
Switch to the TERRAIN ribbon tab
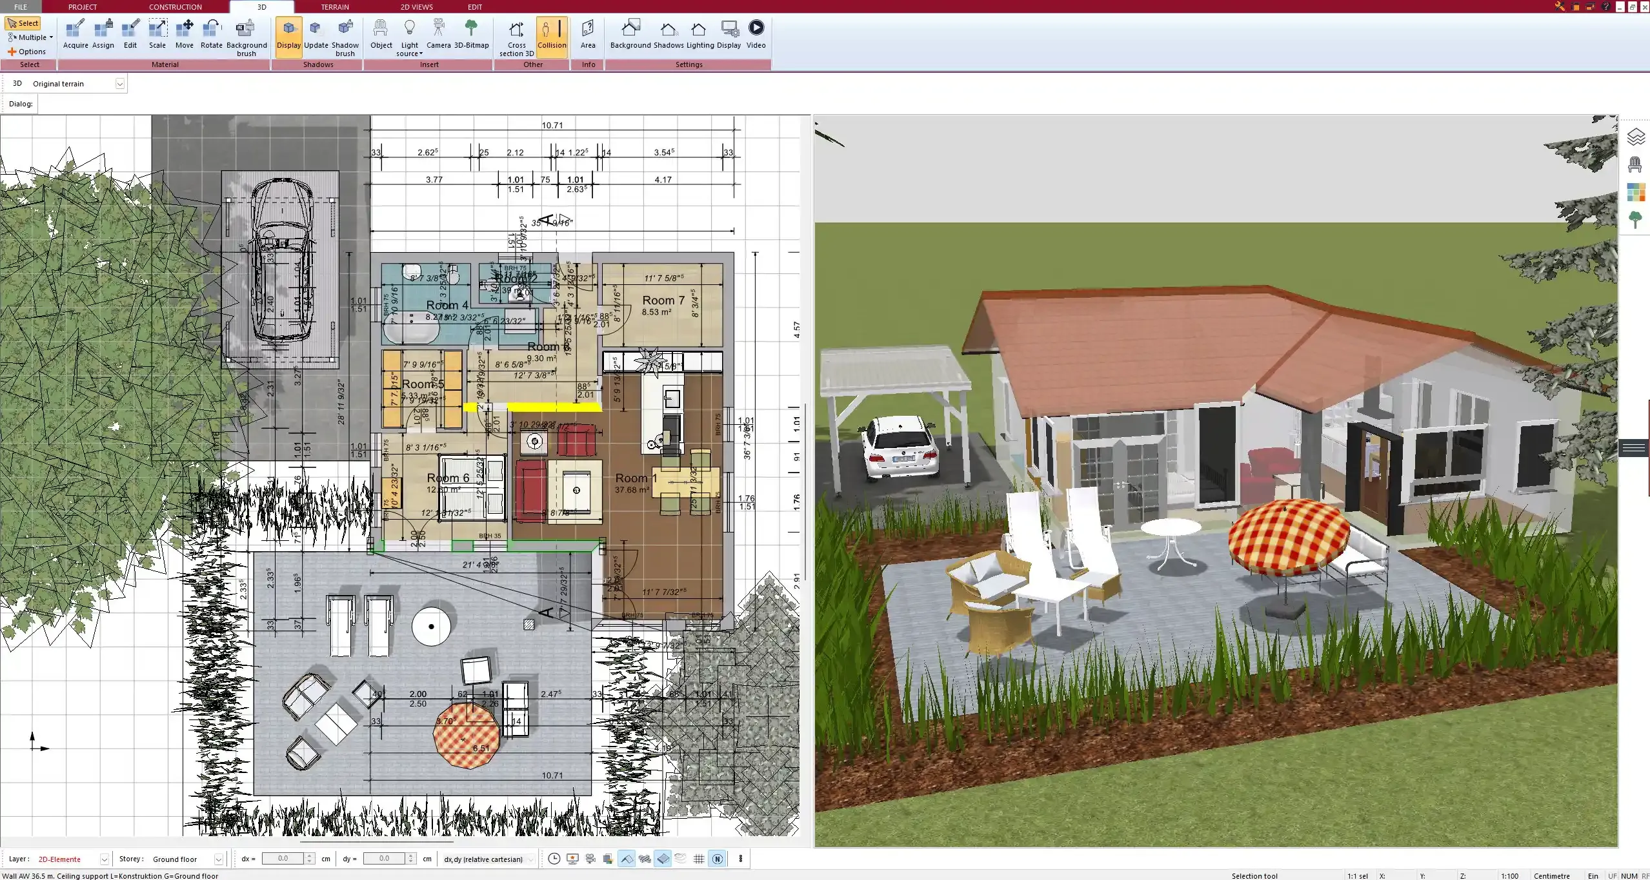(334, 6)
